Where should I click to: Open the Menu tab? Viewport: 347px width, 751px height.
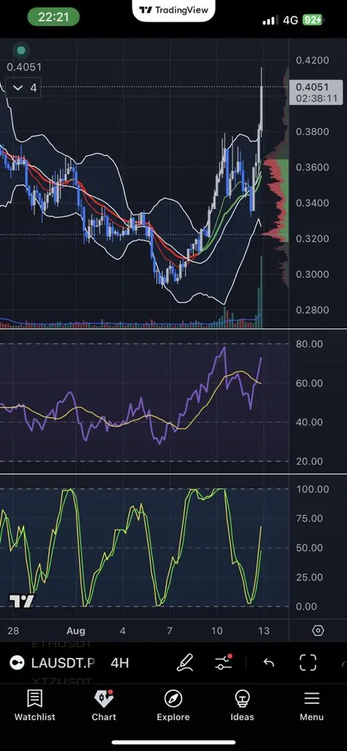pyautogui.click(x=312, y=706)
